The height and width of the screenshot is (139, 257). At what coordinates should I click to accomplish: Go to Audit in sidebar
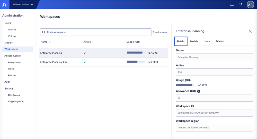click(x=7, y=82)
